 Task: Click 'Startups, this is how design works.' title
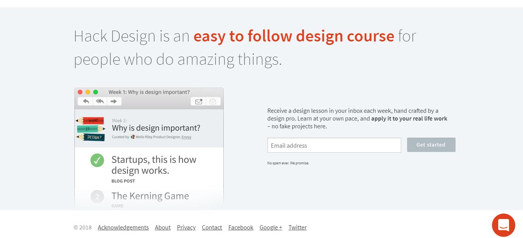154,165
